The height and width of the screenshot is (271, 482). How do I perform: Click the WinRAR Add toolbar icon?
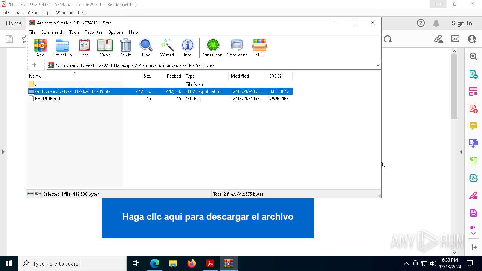[40, 48]
